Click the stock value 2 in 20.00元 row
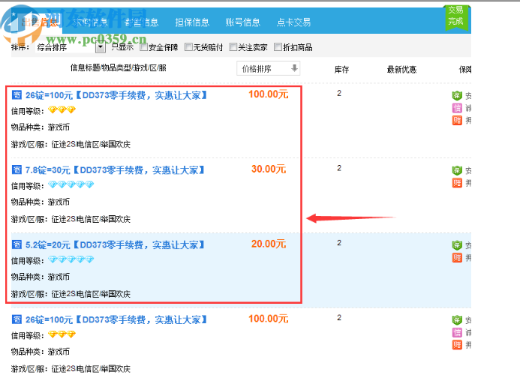The image size is (520, 378). [x=339, y=243]
